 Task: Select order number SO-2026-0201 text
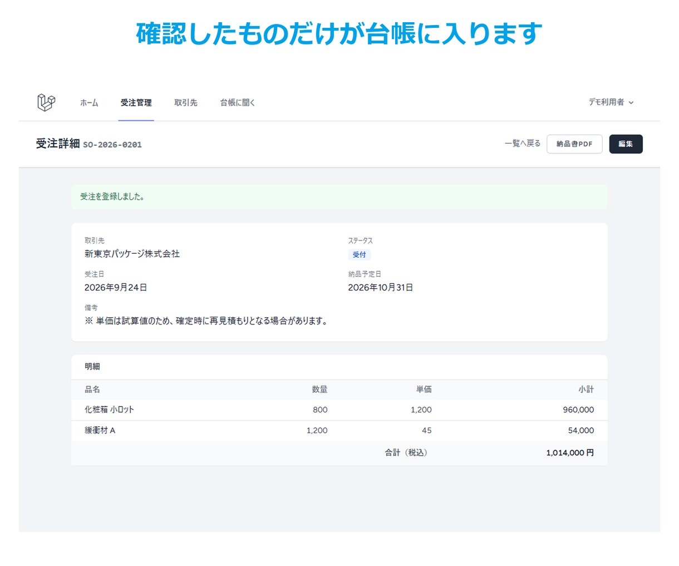[112, 145]
